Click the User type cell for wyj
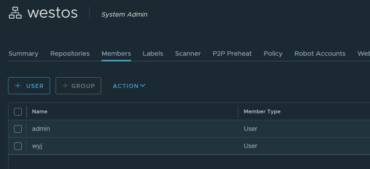This screenshot has width=370, height=169. pyautogui.click(x=250, y=146)
